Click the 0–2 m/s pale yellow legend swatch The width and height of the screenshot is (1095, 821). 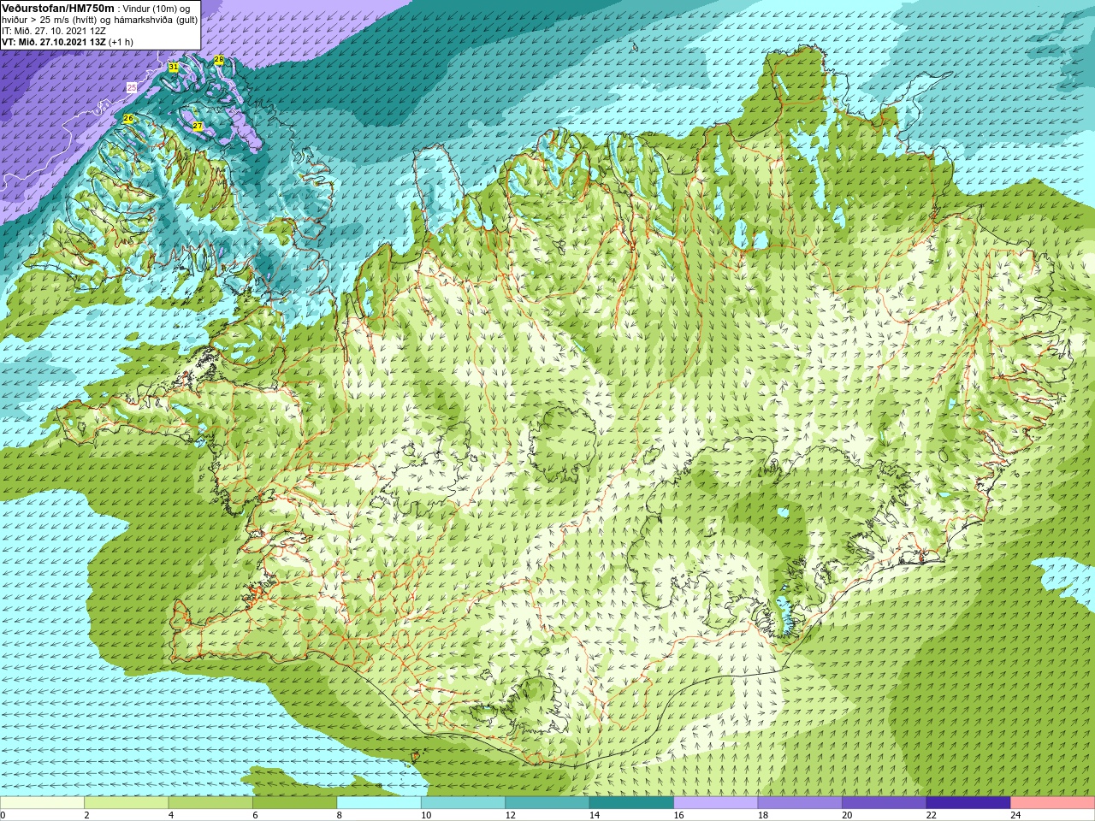click(42, 803)
